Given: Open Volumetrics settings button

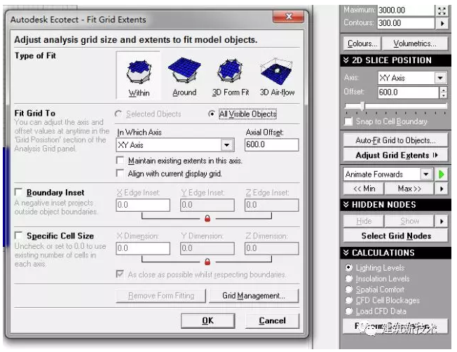Looking at the screenshot, I should point(415,43).
